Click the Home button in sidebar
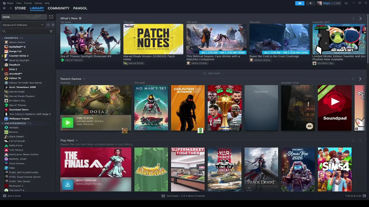The height and width of the screenshot is (207, 369). pos(24,17)
